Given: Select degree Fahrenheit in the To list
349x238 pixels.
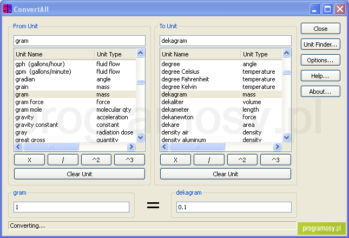Looking at the screenshot, I should click(221, 79).
